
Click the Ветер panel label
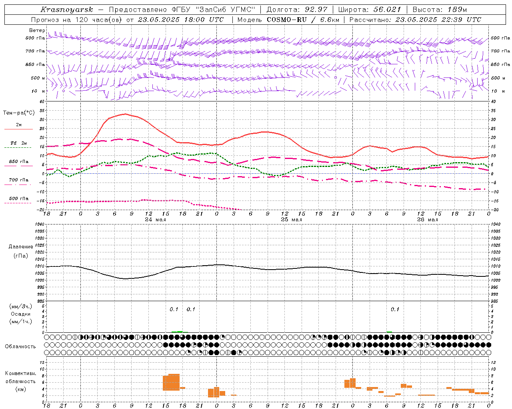point(37,30)
